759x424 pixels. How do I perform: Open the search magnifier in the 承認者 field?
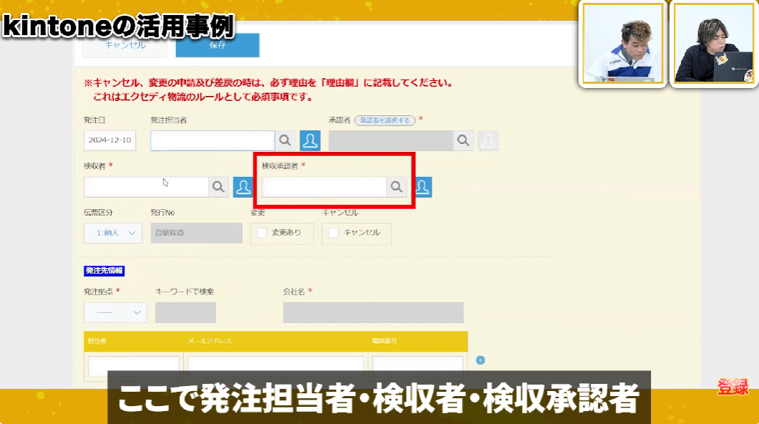pyautogui.click(x=463, y=140)
